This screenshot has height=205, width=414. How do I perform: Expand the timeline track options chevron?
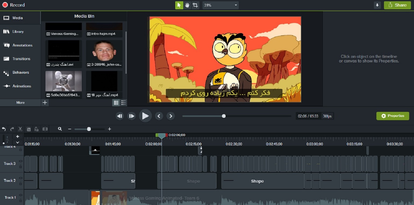(x=17, y=143)
